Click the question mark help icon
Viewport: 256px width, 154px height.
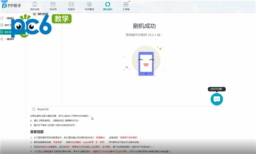(x=34, y=109)
